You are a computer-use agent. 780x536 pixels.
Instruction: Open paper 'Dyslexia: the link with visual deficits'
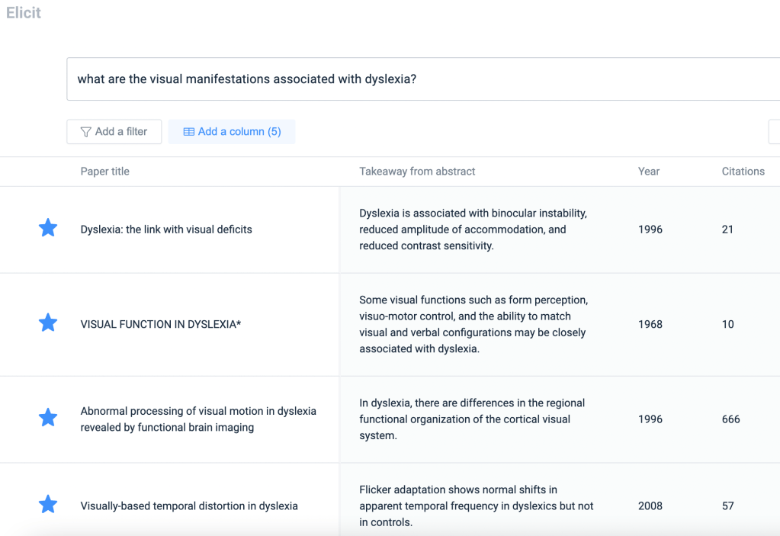coord(166,229)
